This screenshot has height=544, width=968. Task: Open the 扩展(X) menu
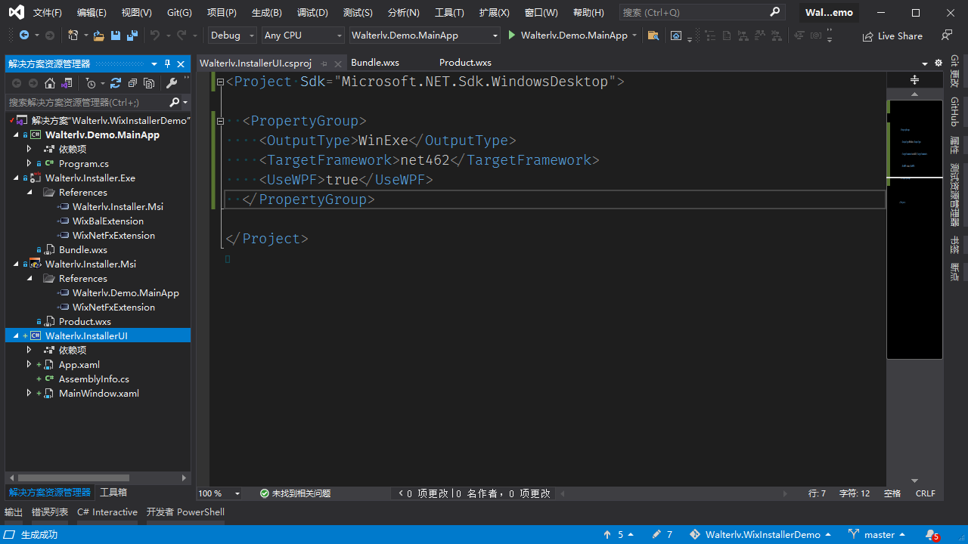[x=495, y=13]
